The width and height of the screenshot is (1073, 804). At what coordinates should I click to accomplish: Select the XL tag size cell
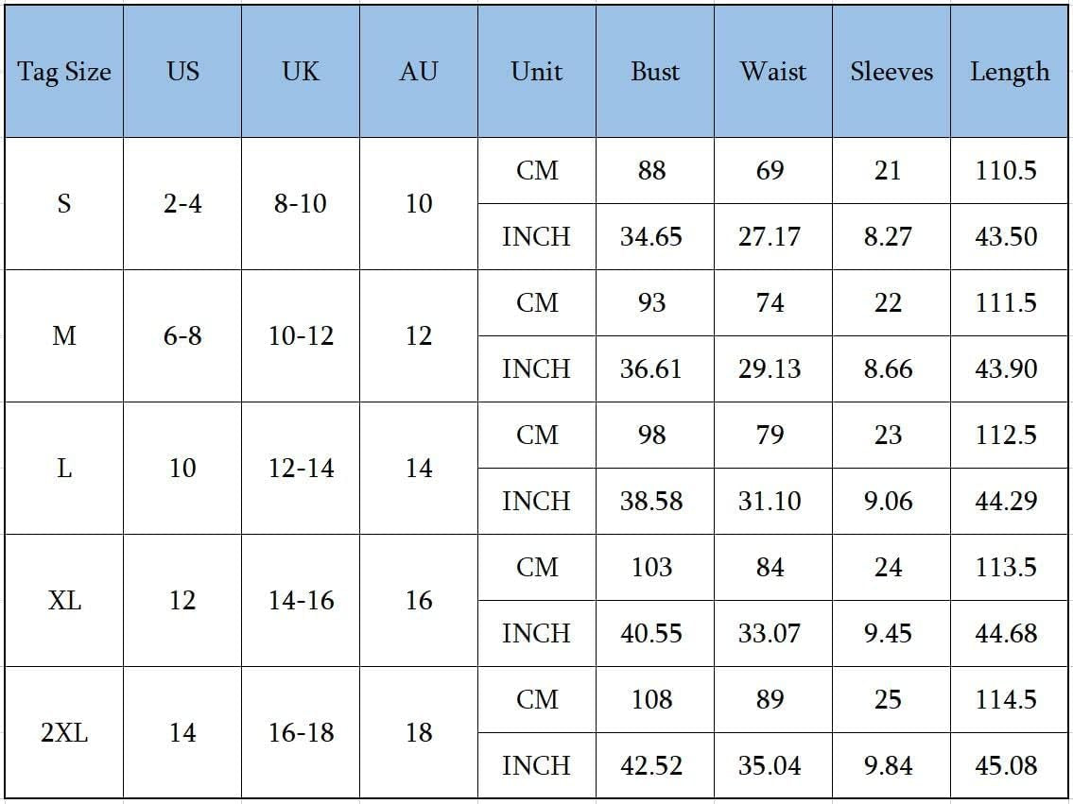(x=63, y=600)
